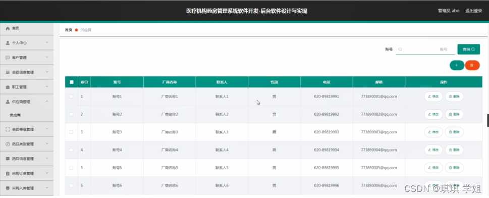Click the cell 联系人2

222,114
